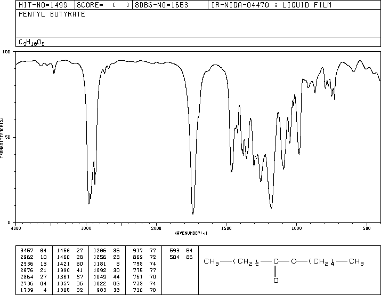Select the 917 peak value
This screenshot has width=381, height=295.
click(138, 251)
